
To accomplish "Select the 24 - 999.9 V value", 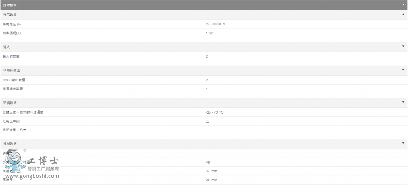I will click(x=215, y=24).
